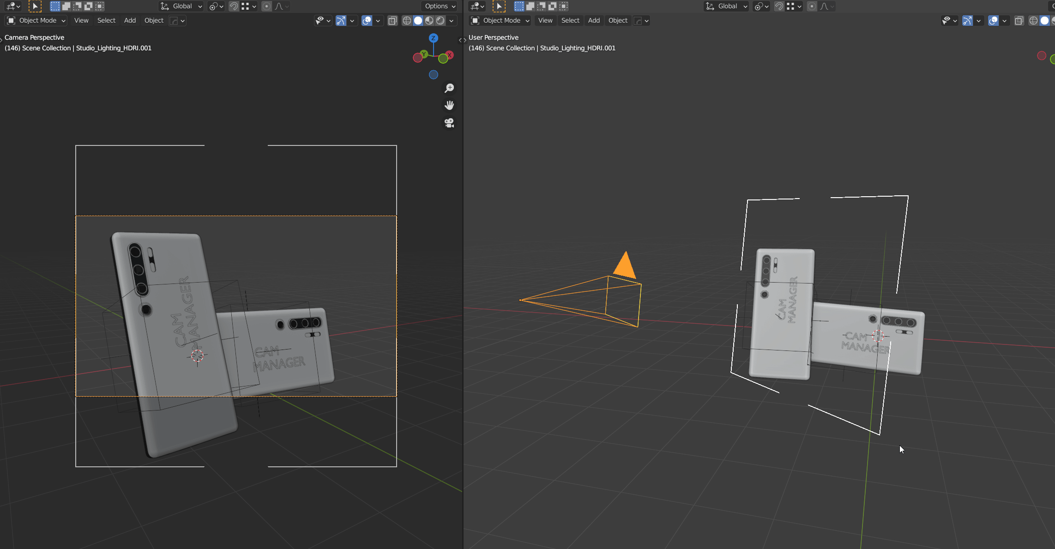1055x549 pixels.
Task: Click the blue Z axis navigation gizmo
Action: click(433, 38)
